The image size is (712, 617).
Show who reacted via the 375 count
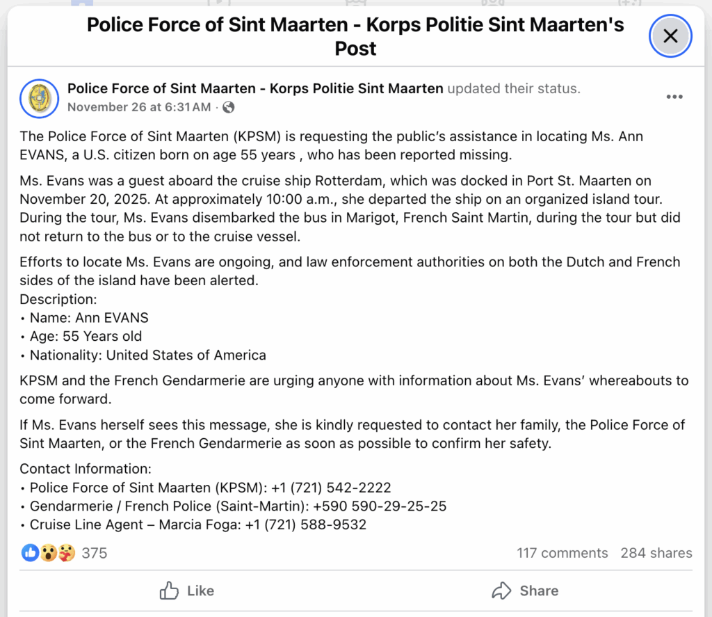(95, 553)
